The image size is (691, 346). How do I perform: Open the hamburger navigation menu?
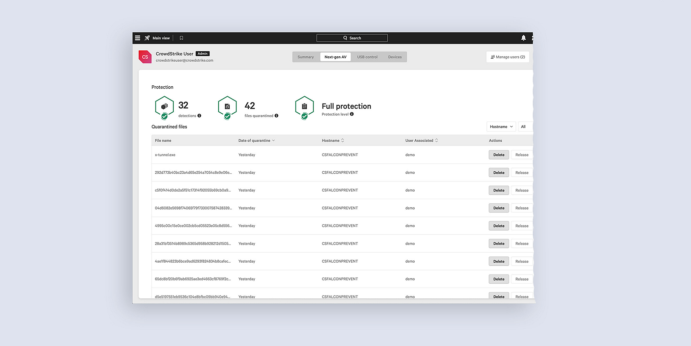pos(138,38)
